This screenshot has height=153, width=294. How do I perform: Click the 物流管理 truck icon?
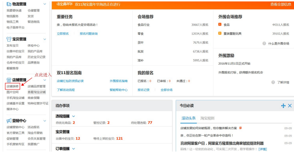coord(9,4)
